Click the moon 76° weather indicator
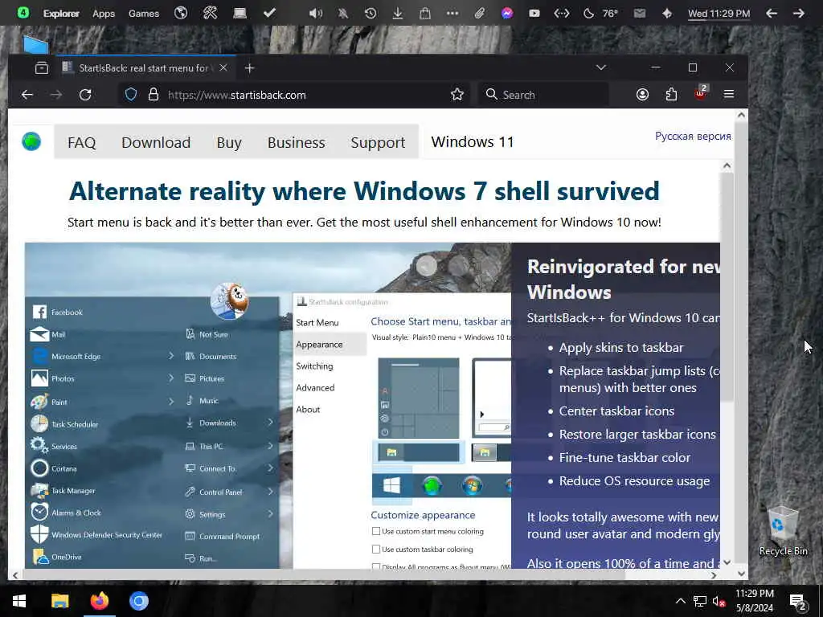Viewport: 823px width, 617px height. (x=601, y=13)
